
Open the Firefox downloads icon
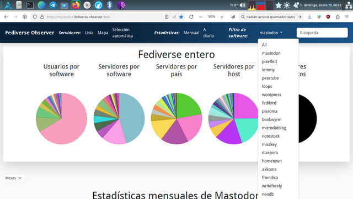pyautogui.click(x=309, y=17)
